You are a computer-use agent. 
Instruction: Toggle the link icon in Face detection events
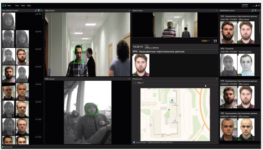click(x=36, y=11)
